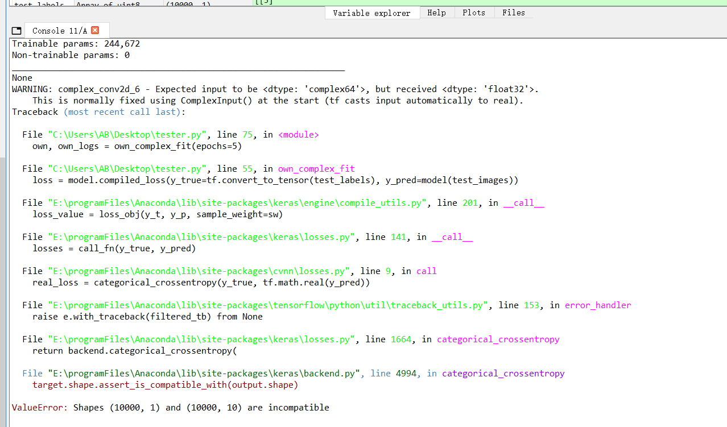This screenshot has height=427, width=727.
Task: Click the model.compiled_loss code line
Action: (x=275, y=180)
